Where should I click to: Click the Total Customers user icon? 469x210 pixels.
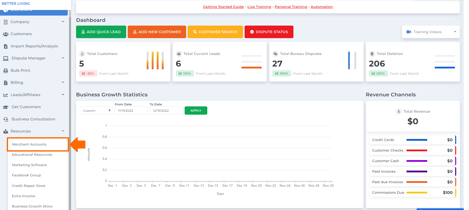click(82, 54)
